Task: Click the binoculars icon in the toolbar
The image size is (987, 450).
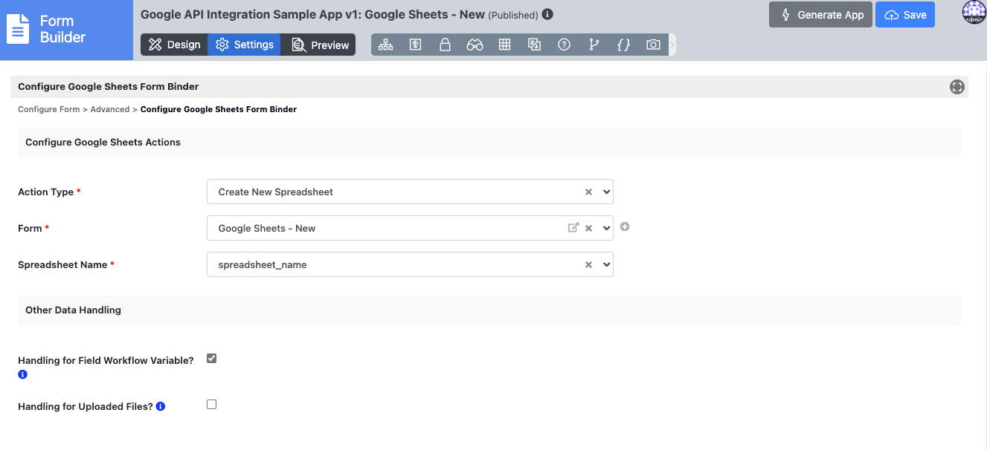Action: coord(475,45)
